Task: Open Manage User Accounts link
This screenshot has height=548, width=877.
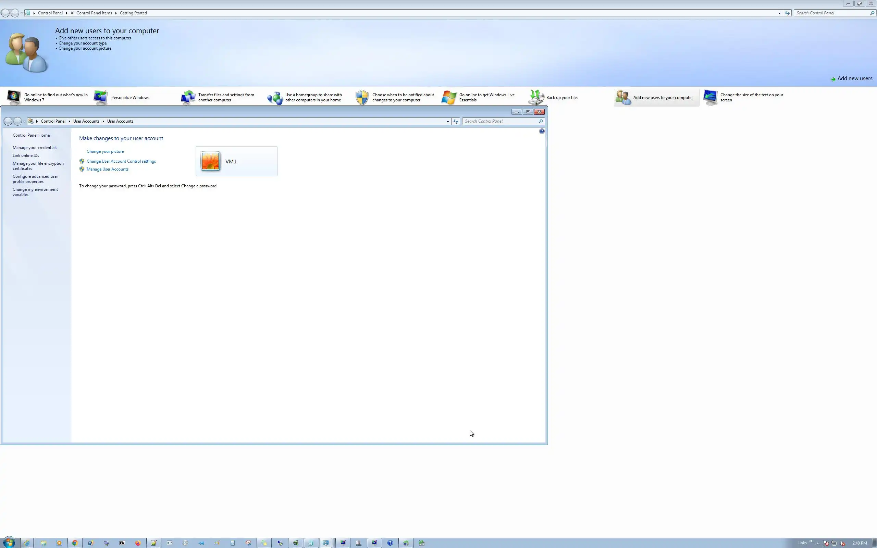Action: click(107, 169)
